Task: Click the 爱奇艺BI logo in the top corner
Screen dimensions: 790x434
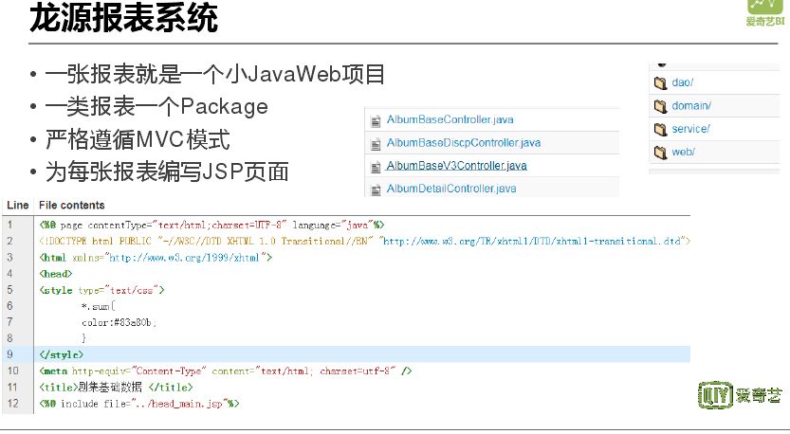Action: [x=765, y=12]
